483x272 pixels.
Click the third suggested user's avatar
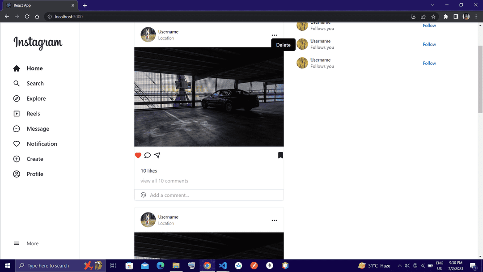pyautogui.click(x=302, y=63)
